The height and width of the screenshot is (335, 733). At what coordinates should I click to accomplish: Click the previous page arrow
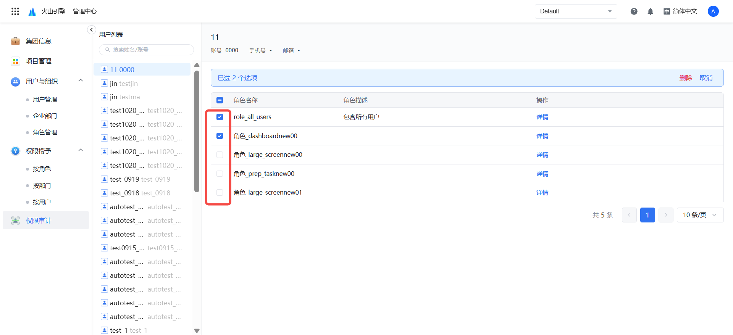[x=629, y=215]
